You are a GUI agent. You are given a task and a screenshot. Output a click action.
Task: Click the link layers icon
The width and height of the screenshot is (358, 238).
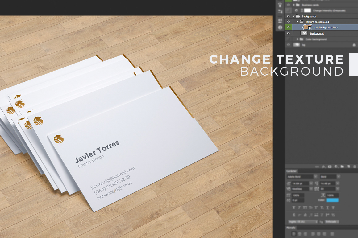click(317, 167)
